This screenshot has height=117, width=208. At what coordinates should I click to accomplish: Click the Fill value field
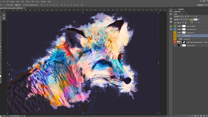(195, 23)
